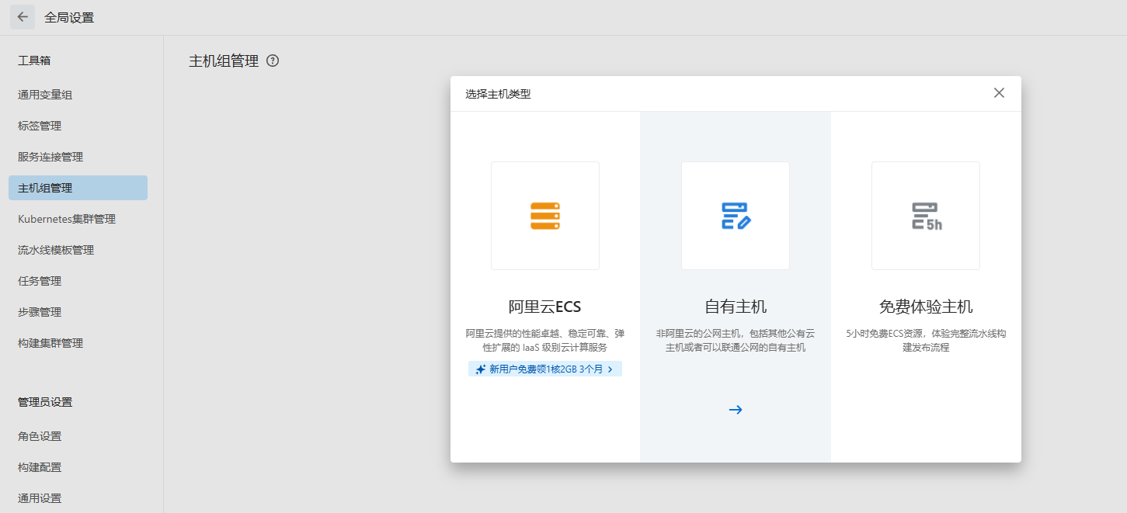Open help icon next to 主机组管理
1127x513 pixels.
tap(273, 61)
